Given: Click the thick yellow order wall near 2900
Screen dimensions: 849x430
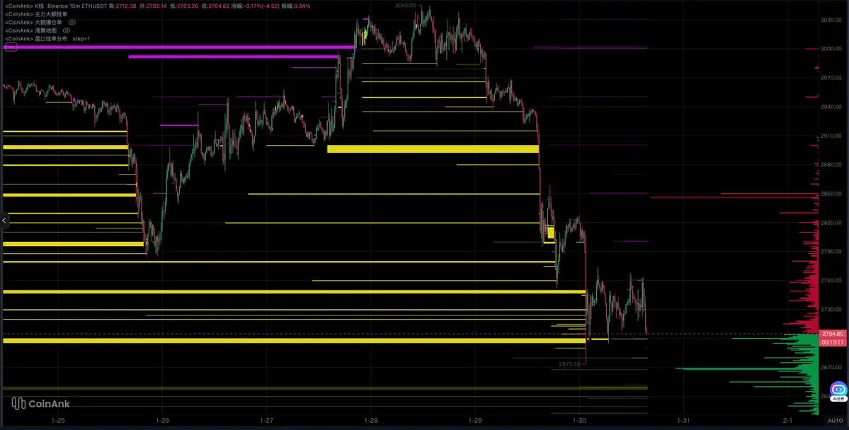Looking at the screenshot, I should coord(433,149).
